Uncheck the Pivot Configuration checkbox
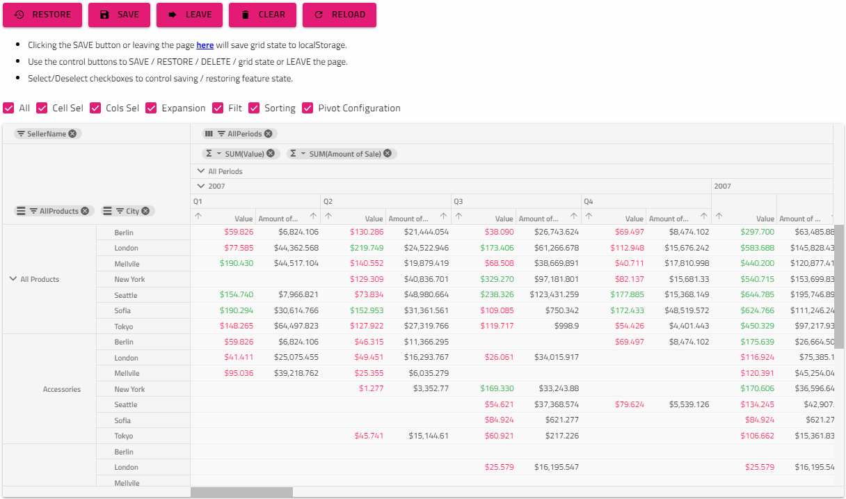Screen dimensions: 846x499 click(308, 108)
